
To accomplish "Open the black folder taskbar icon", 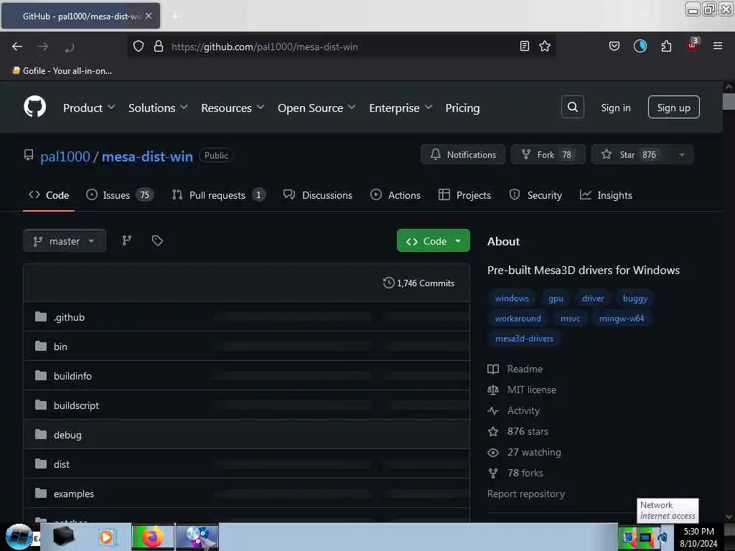I will (x=64, y=537).
